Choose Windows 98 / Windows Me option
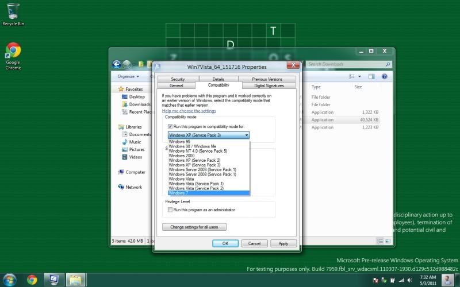 (x=209, y=146)
